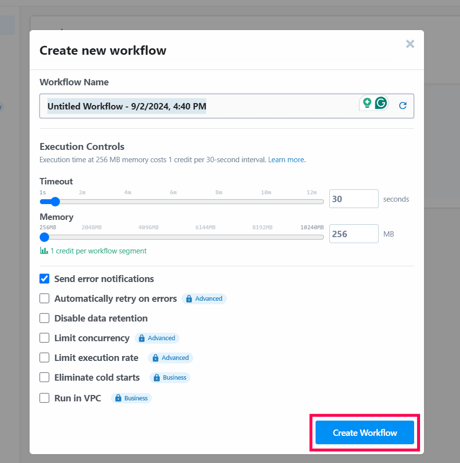460x463 pixels.
Task: Uncheck Send error notifications checkbox
Action: coord(44,279)
